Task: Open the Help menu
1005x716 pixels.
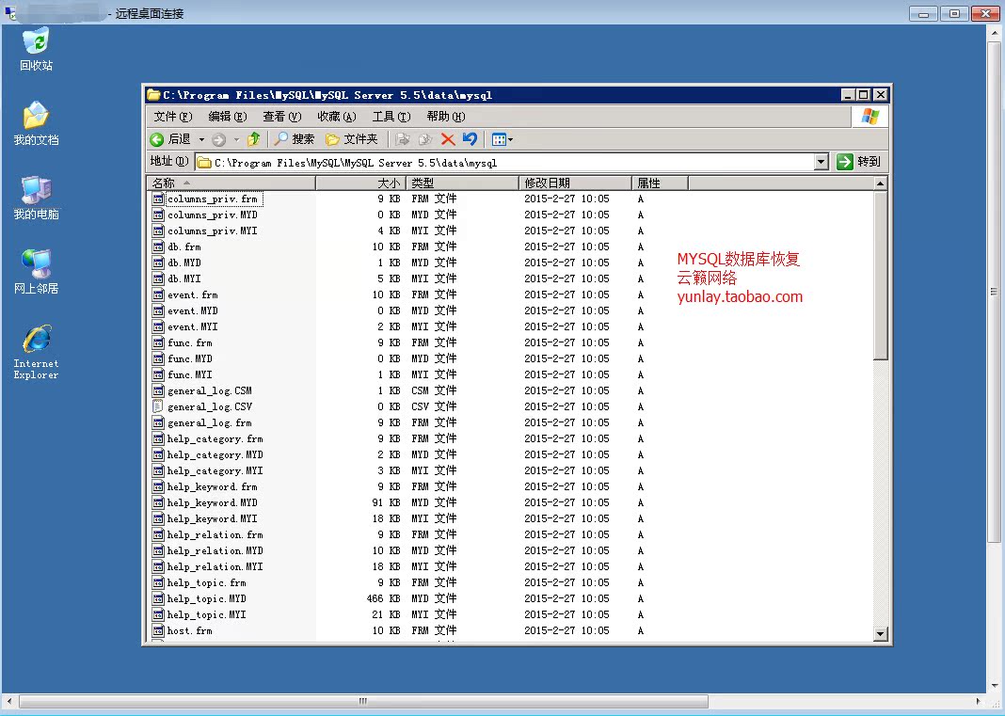Action: [x=446, y=116]
